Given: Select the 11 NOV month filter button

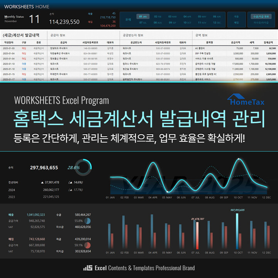Looking at the screenshot, I should [x=202, y=22].
